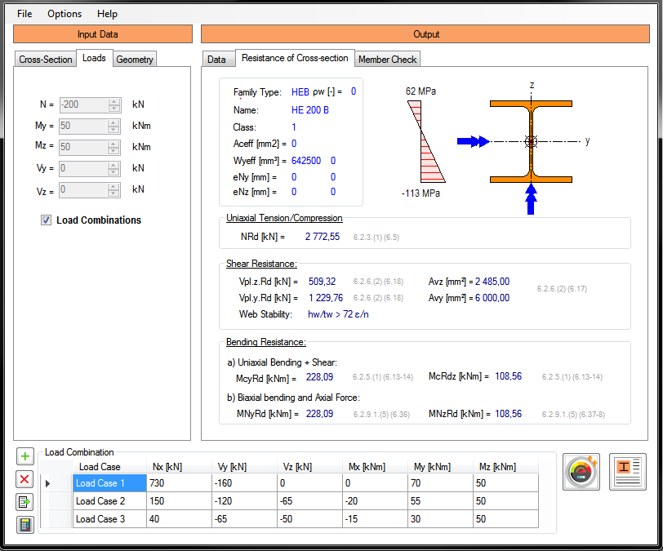Viewport: 663px width, 551px height.
Task: Open the calculator icon beside the load table
Action: coord(25,525)
